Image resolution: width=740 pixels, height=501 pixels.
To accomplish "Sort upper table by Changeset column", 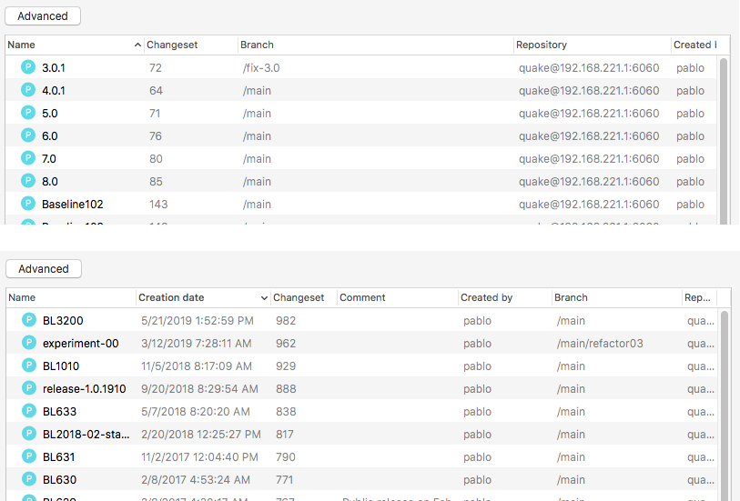I will (x=190, y=45).
